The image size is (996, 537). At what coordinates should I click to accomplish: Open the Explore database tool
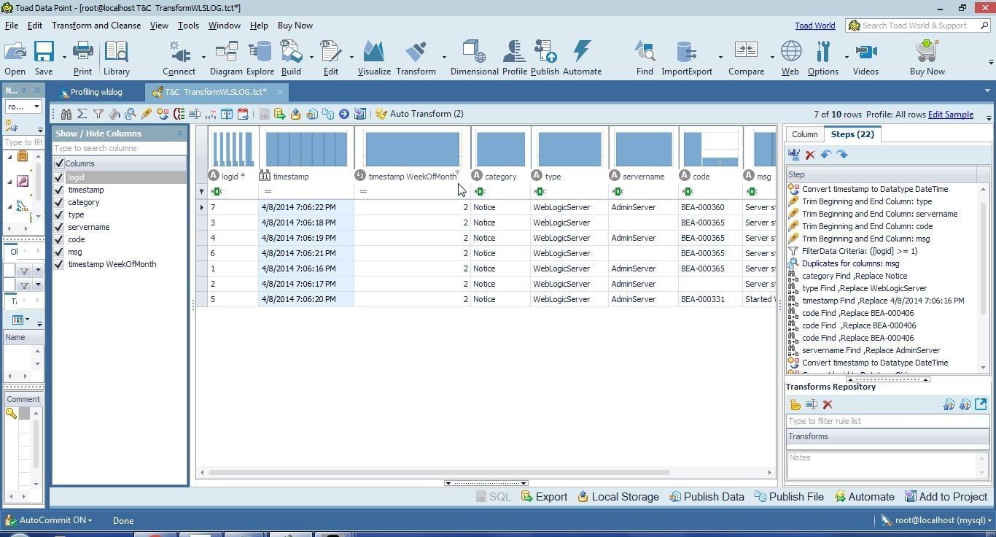[260, 58]
